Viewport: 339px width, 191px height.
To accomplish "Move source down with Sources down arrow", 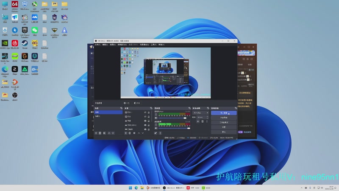I will coord(143,133).
